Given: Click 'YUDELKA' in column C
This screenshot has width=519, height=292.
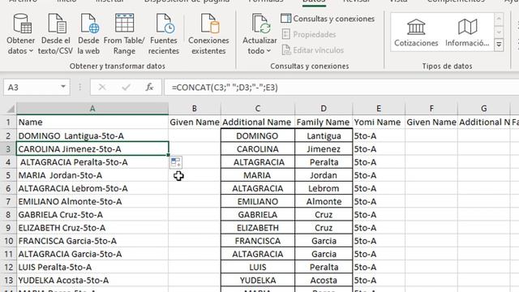Looking at the screenshot, I should [258, 280].
